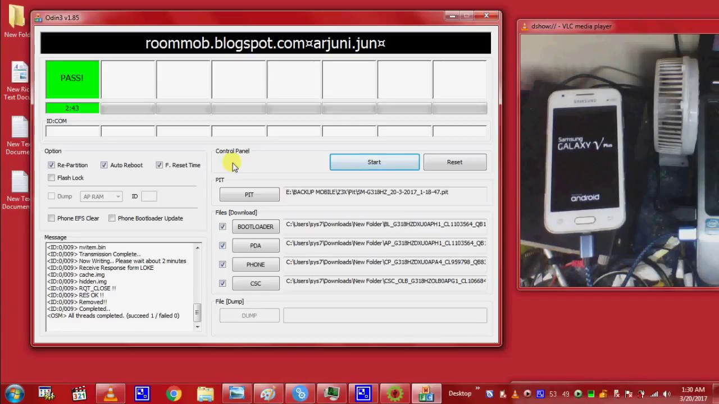Expand Desktop toolbar chevron in taskbar
Viewport: 719px width, 404px height.
[x=477, y=388]
